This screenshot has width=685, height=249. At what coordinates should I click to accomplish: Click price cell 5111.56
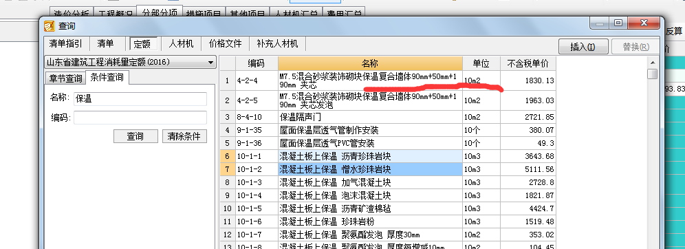click(x=528, y=169)
